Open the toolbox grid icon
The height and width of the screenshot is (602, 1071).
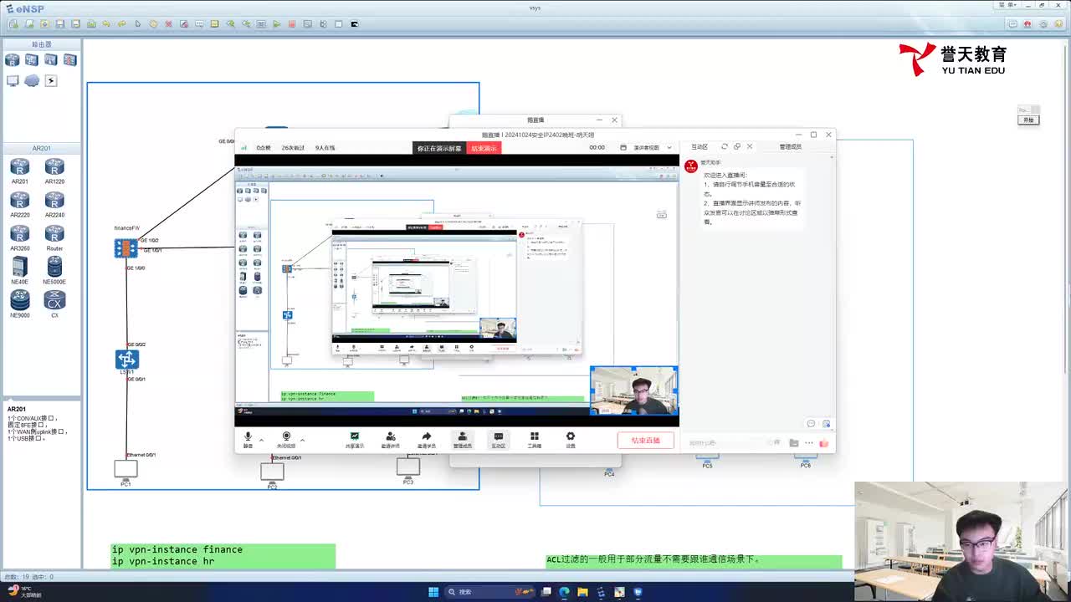(x=535, y=440)
